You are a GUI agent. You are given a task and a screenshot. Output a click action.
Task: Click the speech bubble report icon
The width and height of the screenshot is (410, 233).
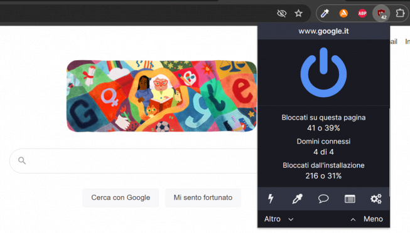click(x=323, y=199)
